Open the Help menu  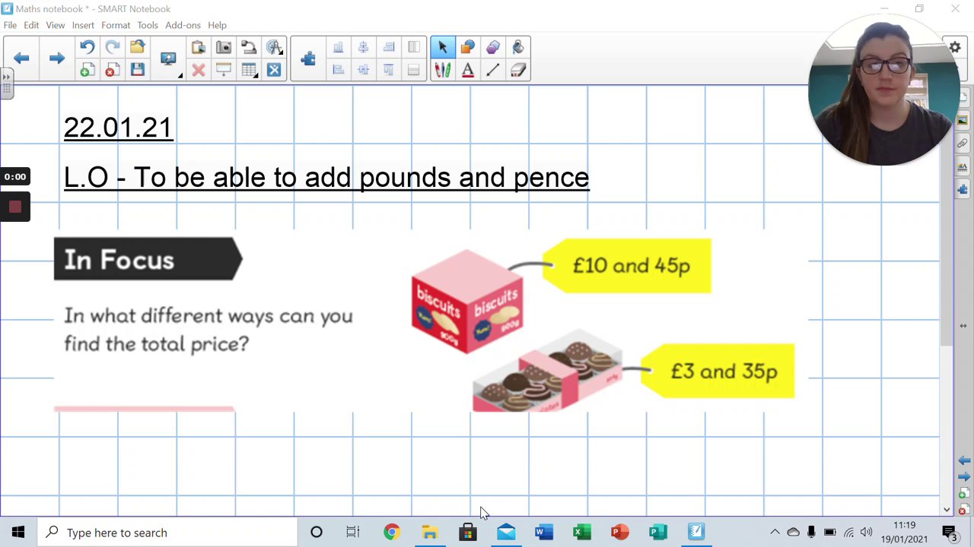217,25
